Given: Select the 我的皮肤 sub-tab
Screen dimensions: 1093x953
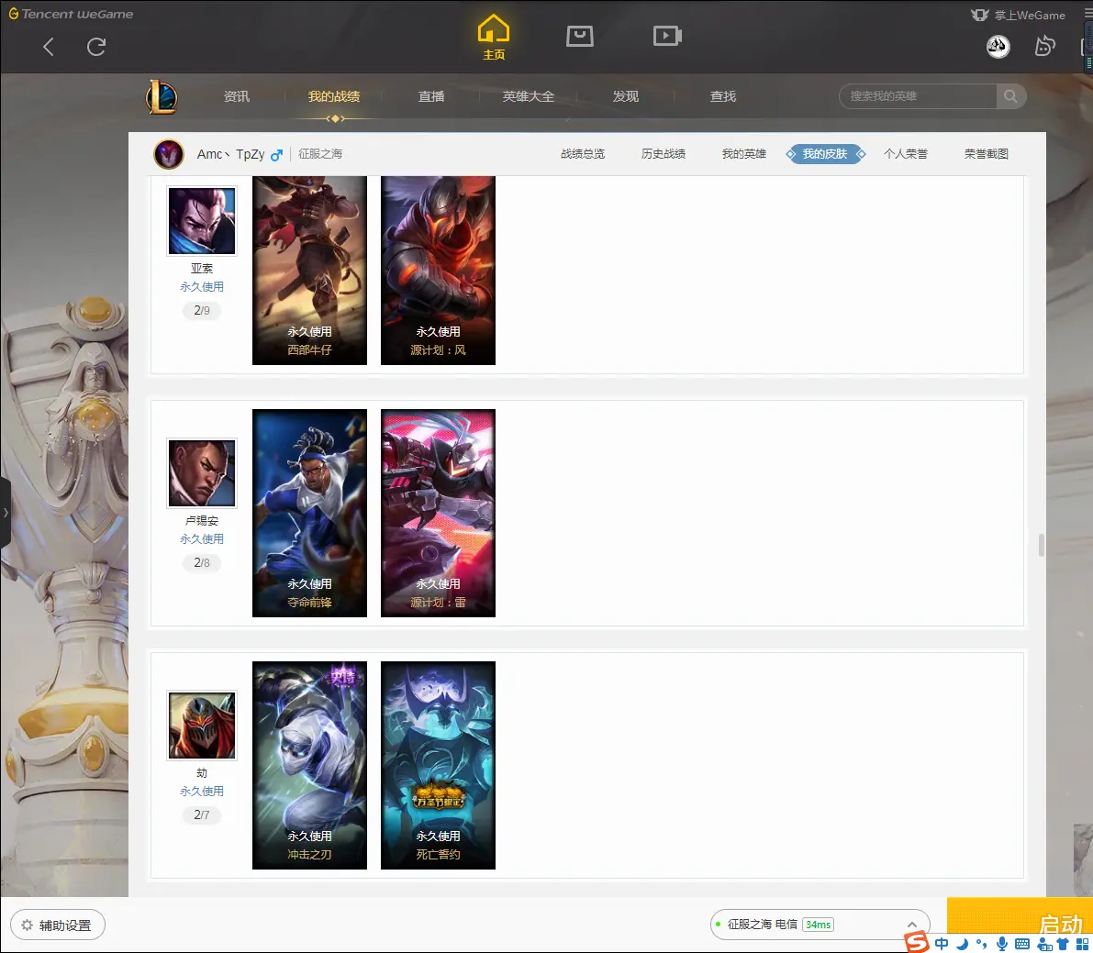Looking at the screenshot, I should pos(825,154).
